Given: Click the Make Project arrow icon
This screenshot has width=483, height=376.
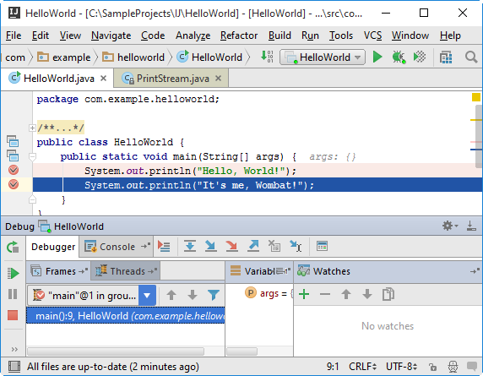Looking at the screenshot, I should click(x=267, y=57).
